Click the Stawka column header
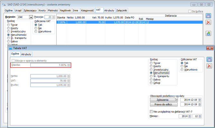 (x=61, y=18)
